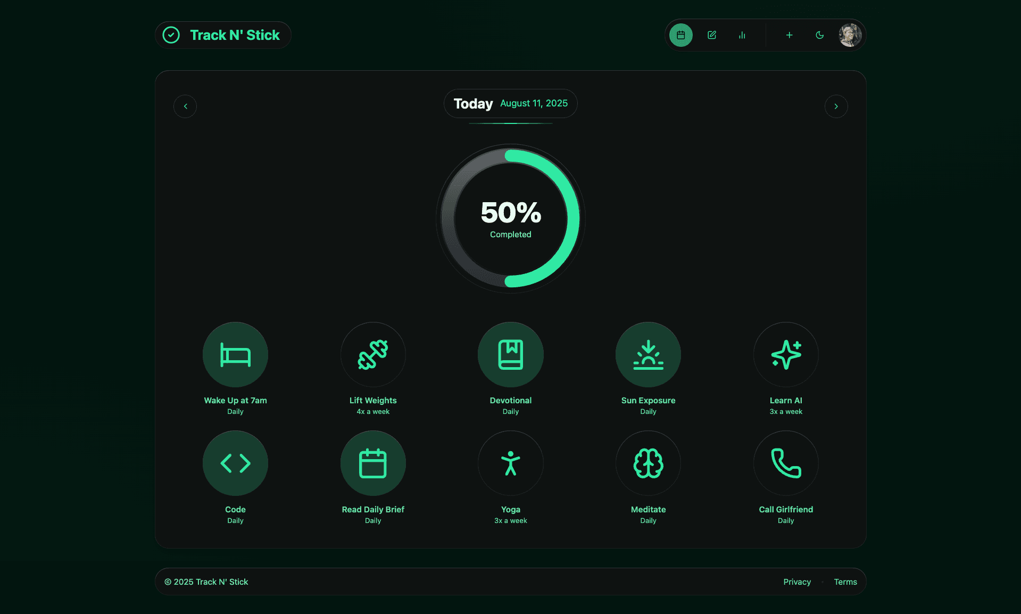Open the Privacy link in footer
This screenshot has height=614, width=1021.
click(x=796, y=582)
